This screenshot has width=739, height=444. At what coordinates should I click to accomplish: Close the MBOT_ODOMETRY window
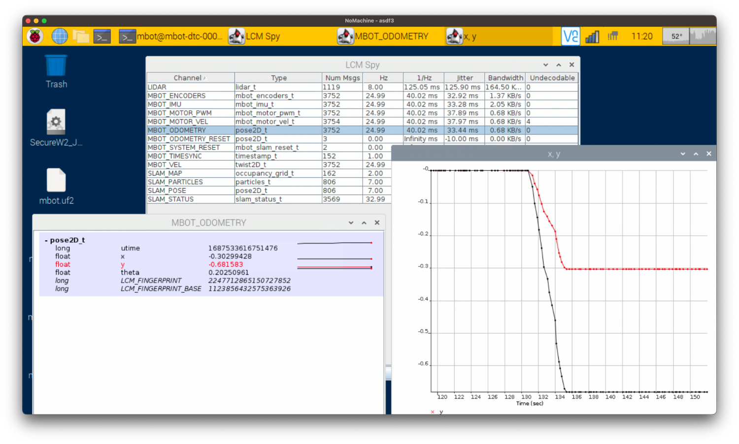377,223
